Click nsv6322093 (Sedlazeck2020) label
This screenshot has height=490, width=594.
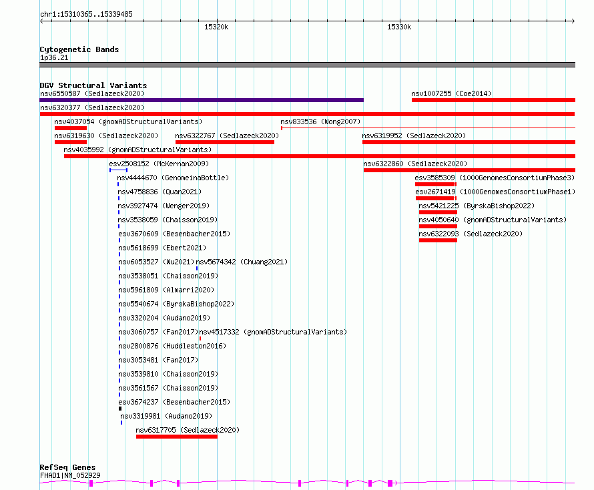pyautogui.click(x=471, y=234)
